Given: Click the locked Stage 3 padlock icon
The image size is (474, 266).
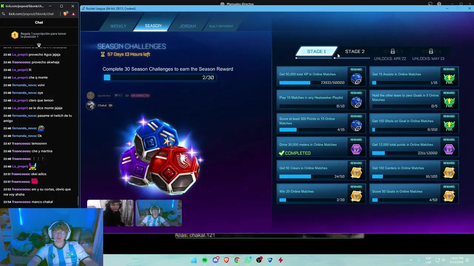Looking at the screenshot, I should [393, 51].
